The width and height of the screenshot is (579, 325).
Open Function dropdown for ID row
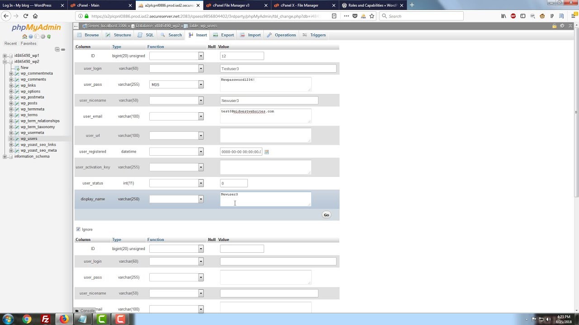176,56
